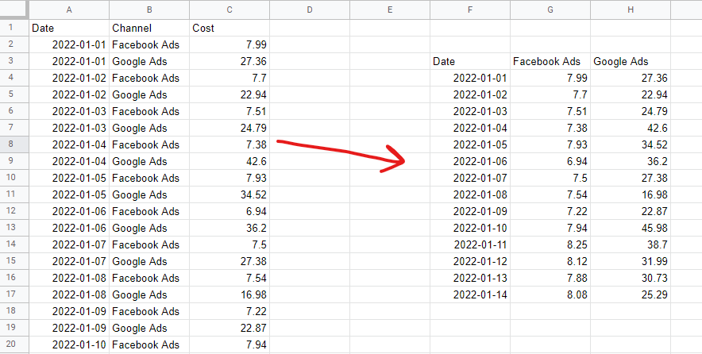The width and height of the screenshot is (702, 354).
Task: Select row 8 header
Action: (14, 144)
